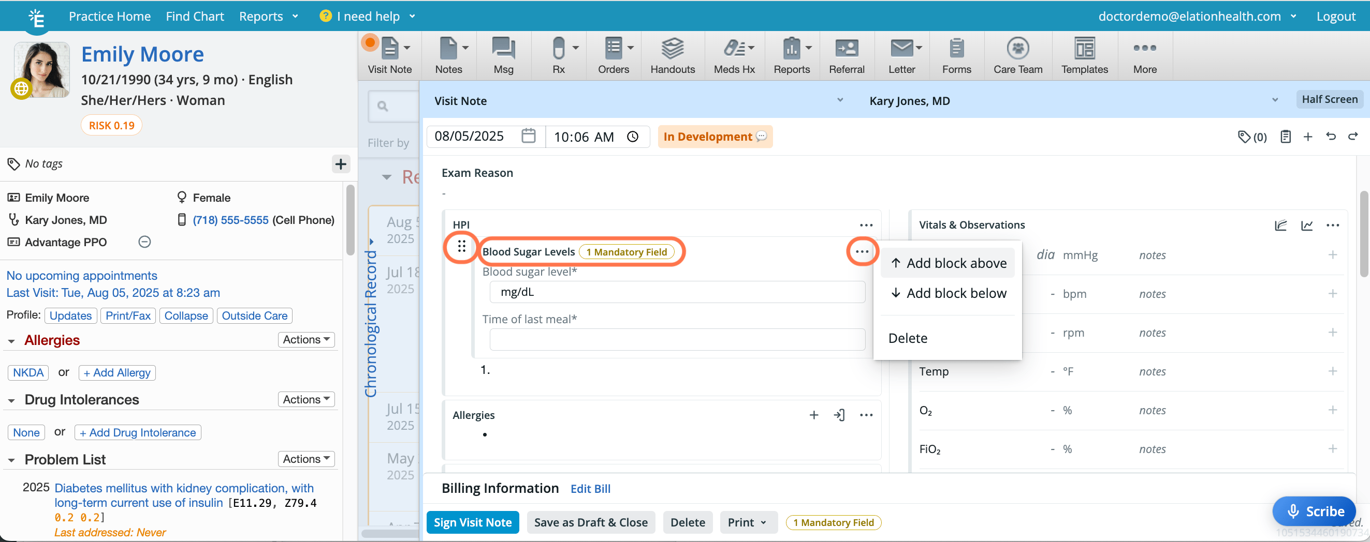Open the doctordemo account dropdown
This screenshot has width=1370, height=542.
(1197, 17)
